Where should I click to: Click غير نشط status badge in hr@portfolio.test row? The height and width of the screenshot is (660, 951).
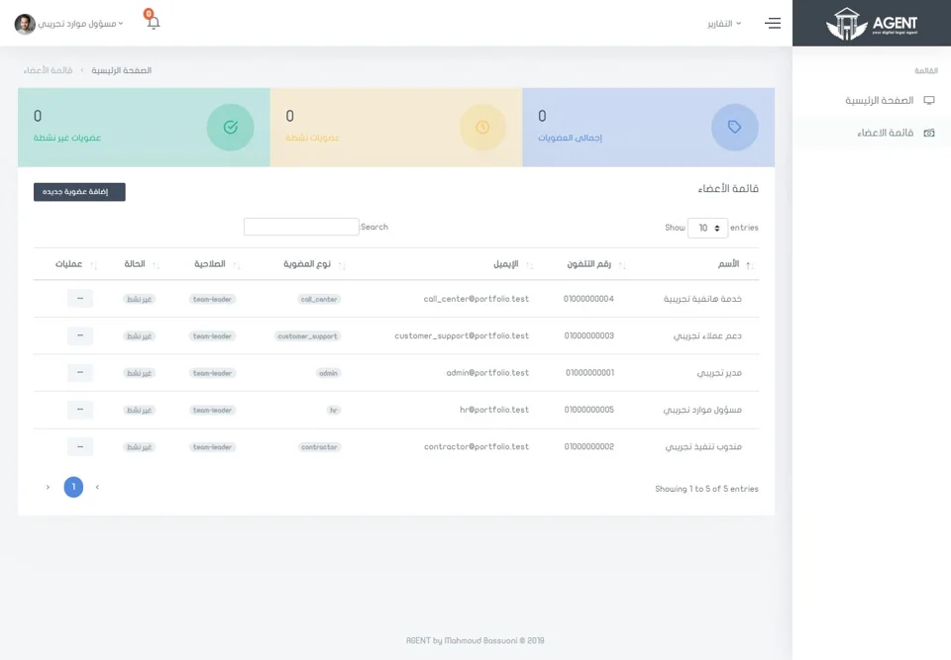[x=139, y=411]
